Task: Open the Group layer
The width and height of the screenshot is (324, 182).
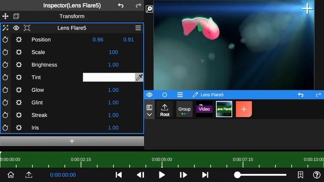Action: pyautogui.click(x=184, y=109)
